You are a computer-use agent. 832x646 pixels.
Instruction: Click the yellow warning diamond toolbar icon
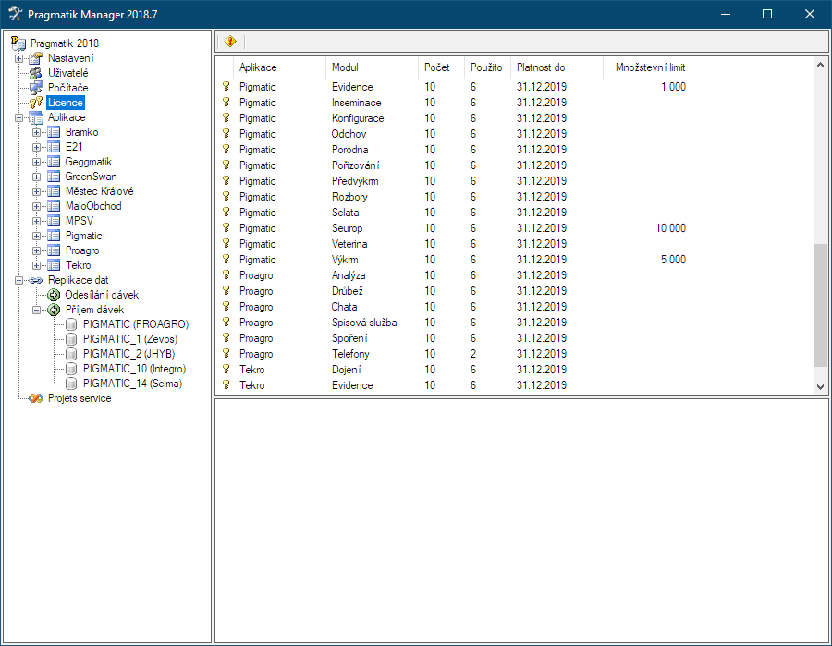point(230,42)
